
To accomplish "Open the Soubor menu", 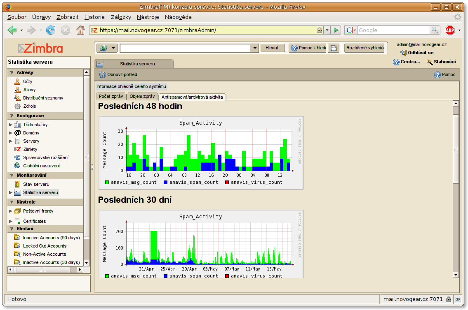I will click(17, 17).
